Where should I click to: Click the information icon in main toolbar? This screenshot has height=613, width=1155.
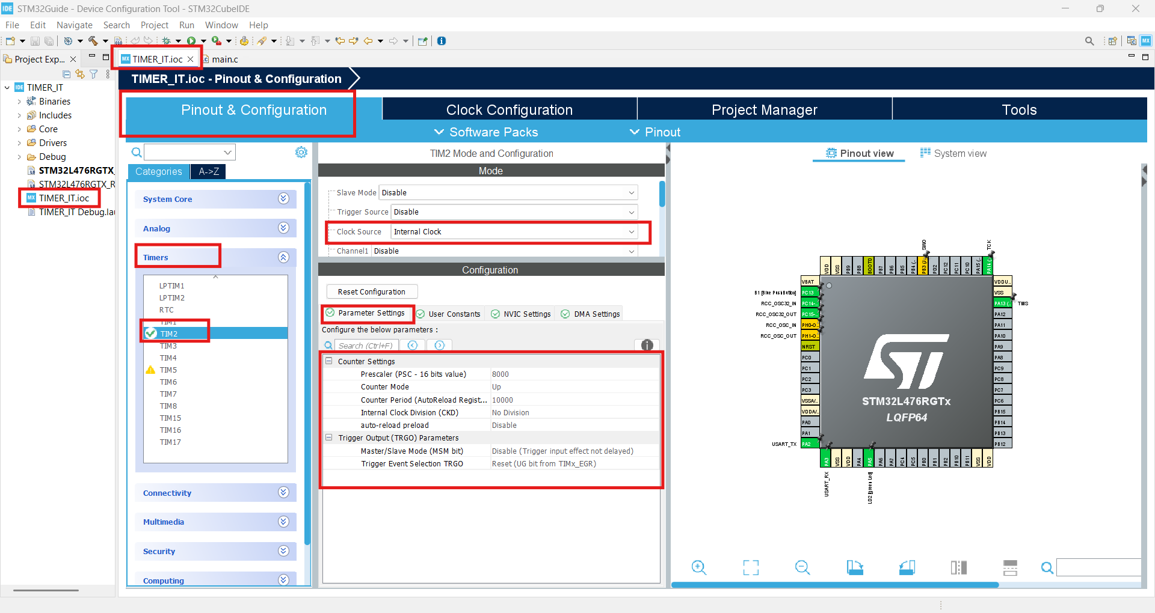point(442,41)
